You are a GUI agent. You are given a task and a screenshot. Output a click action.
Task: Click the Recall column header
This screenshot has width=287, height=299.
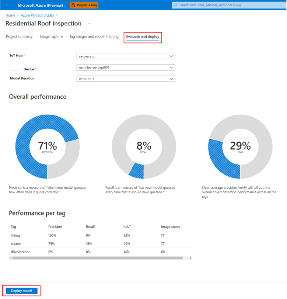[x=90, y=226]
